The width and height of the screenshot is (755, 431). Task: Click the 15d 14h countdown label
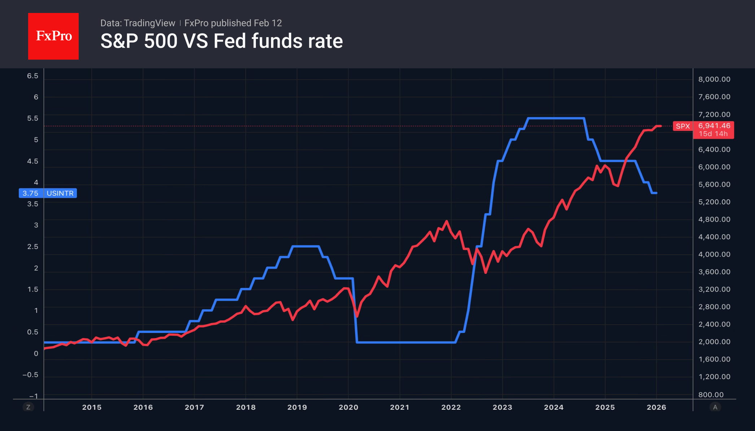click(713, 134)
